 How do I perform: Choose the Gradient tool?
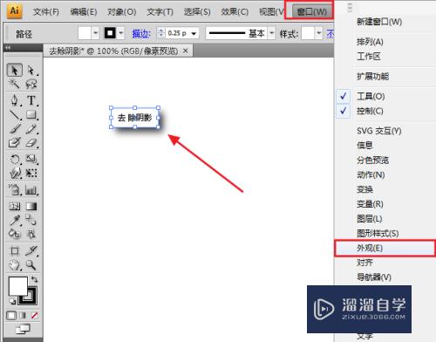pyautogui.click(x=31, y=207)
